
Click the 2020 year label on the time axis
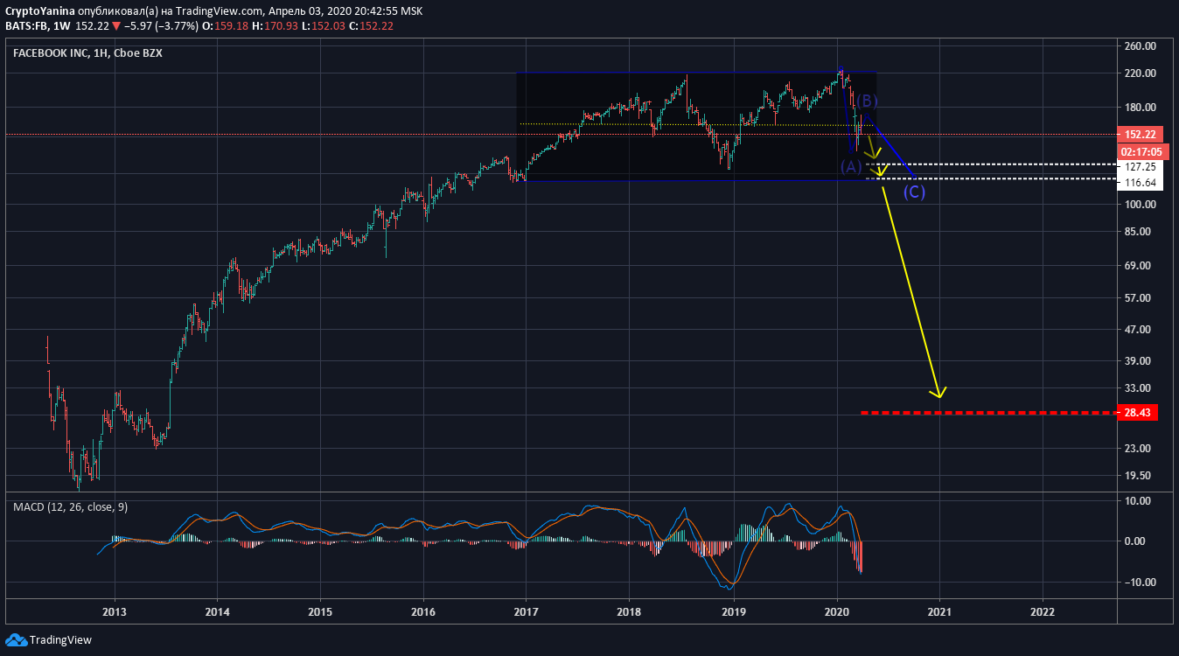[x=837, y=611]
